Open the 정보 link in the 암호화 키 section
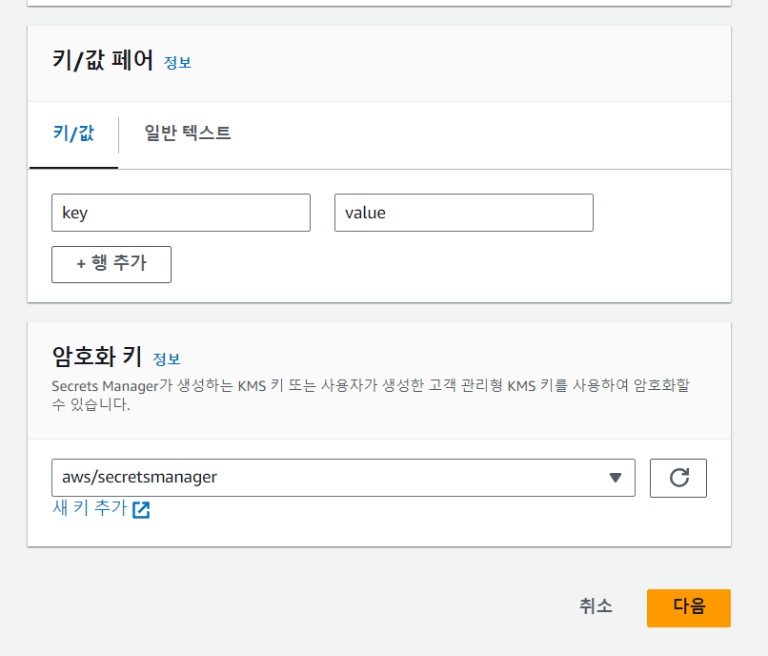This screenshot has width=768, height=656. point(167,359)
